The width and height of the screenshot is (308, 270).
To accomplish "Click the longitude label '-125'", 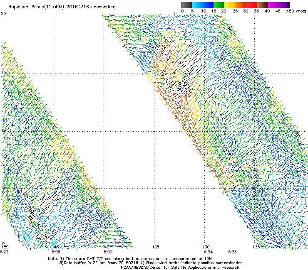I will (255, 247).
